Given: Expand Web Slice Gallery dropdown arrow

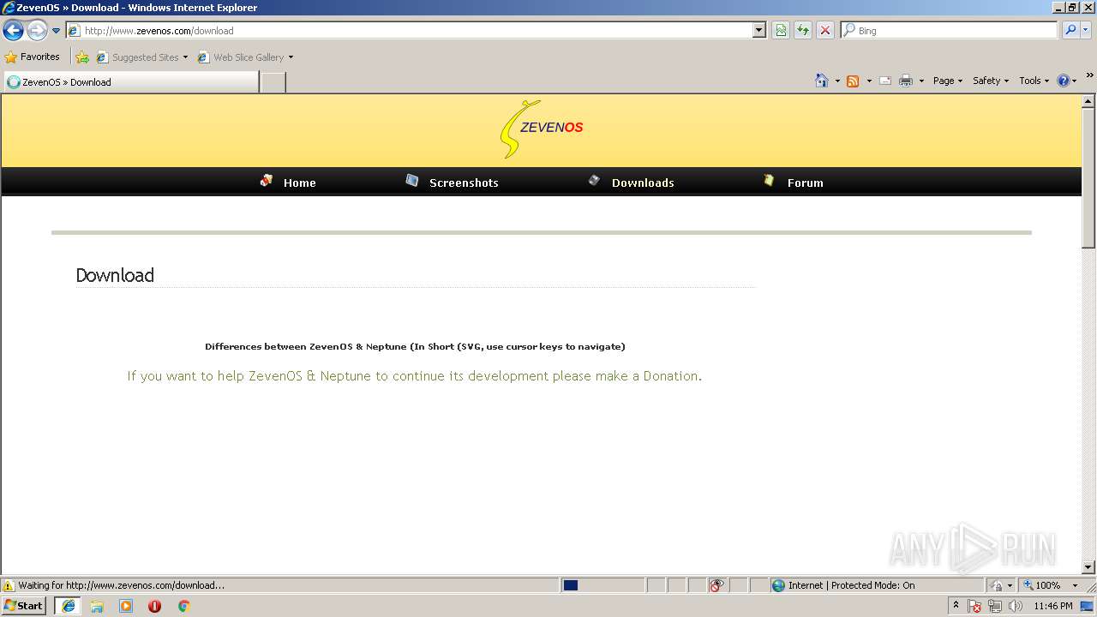Looking at the screenshot, I should [x=291, y=57].
